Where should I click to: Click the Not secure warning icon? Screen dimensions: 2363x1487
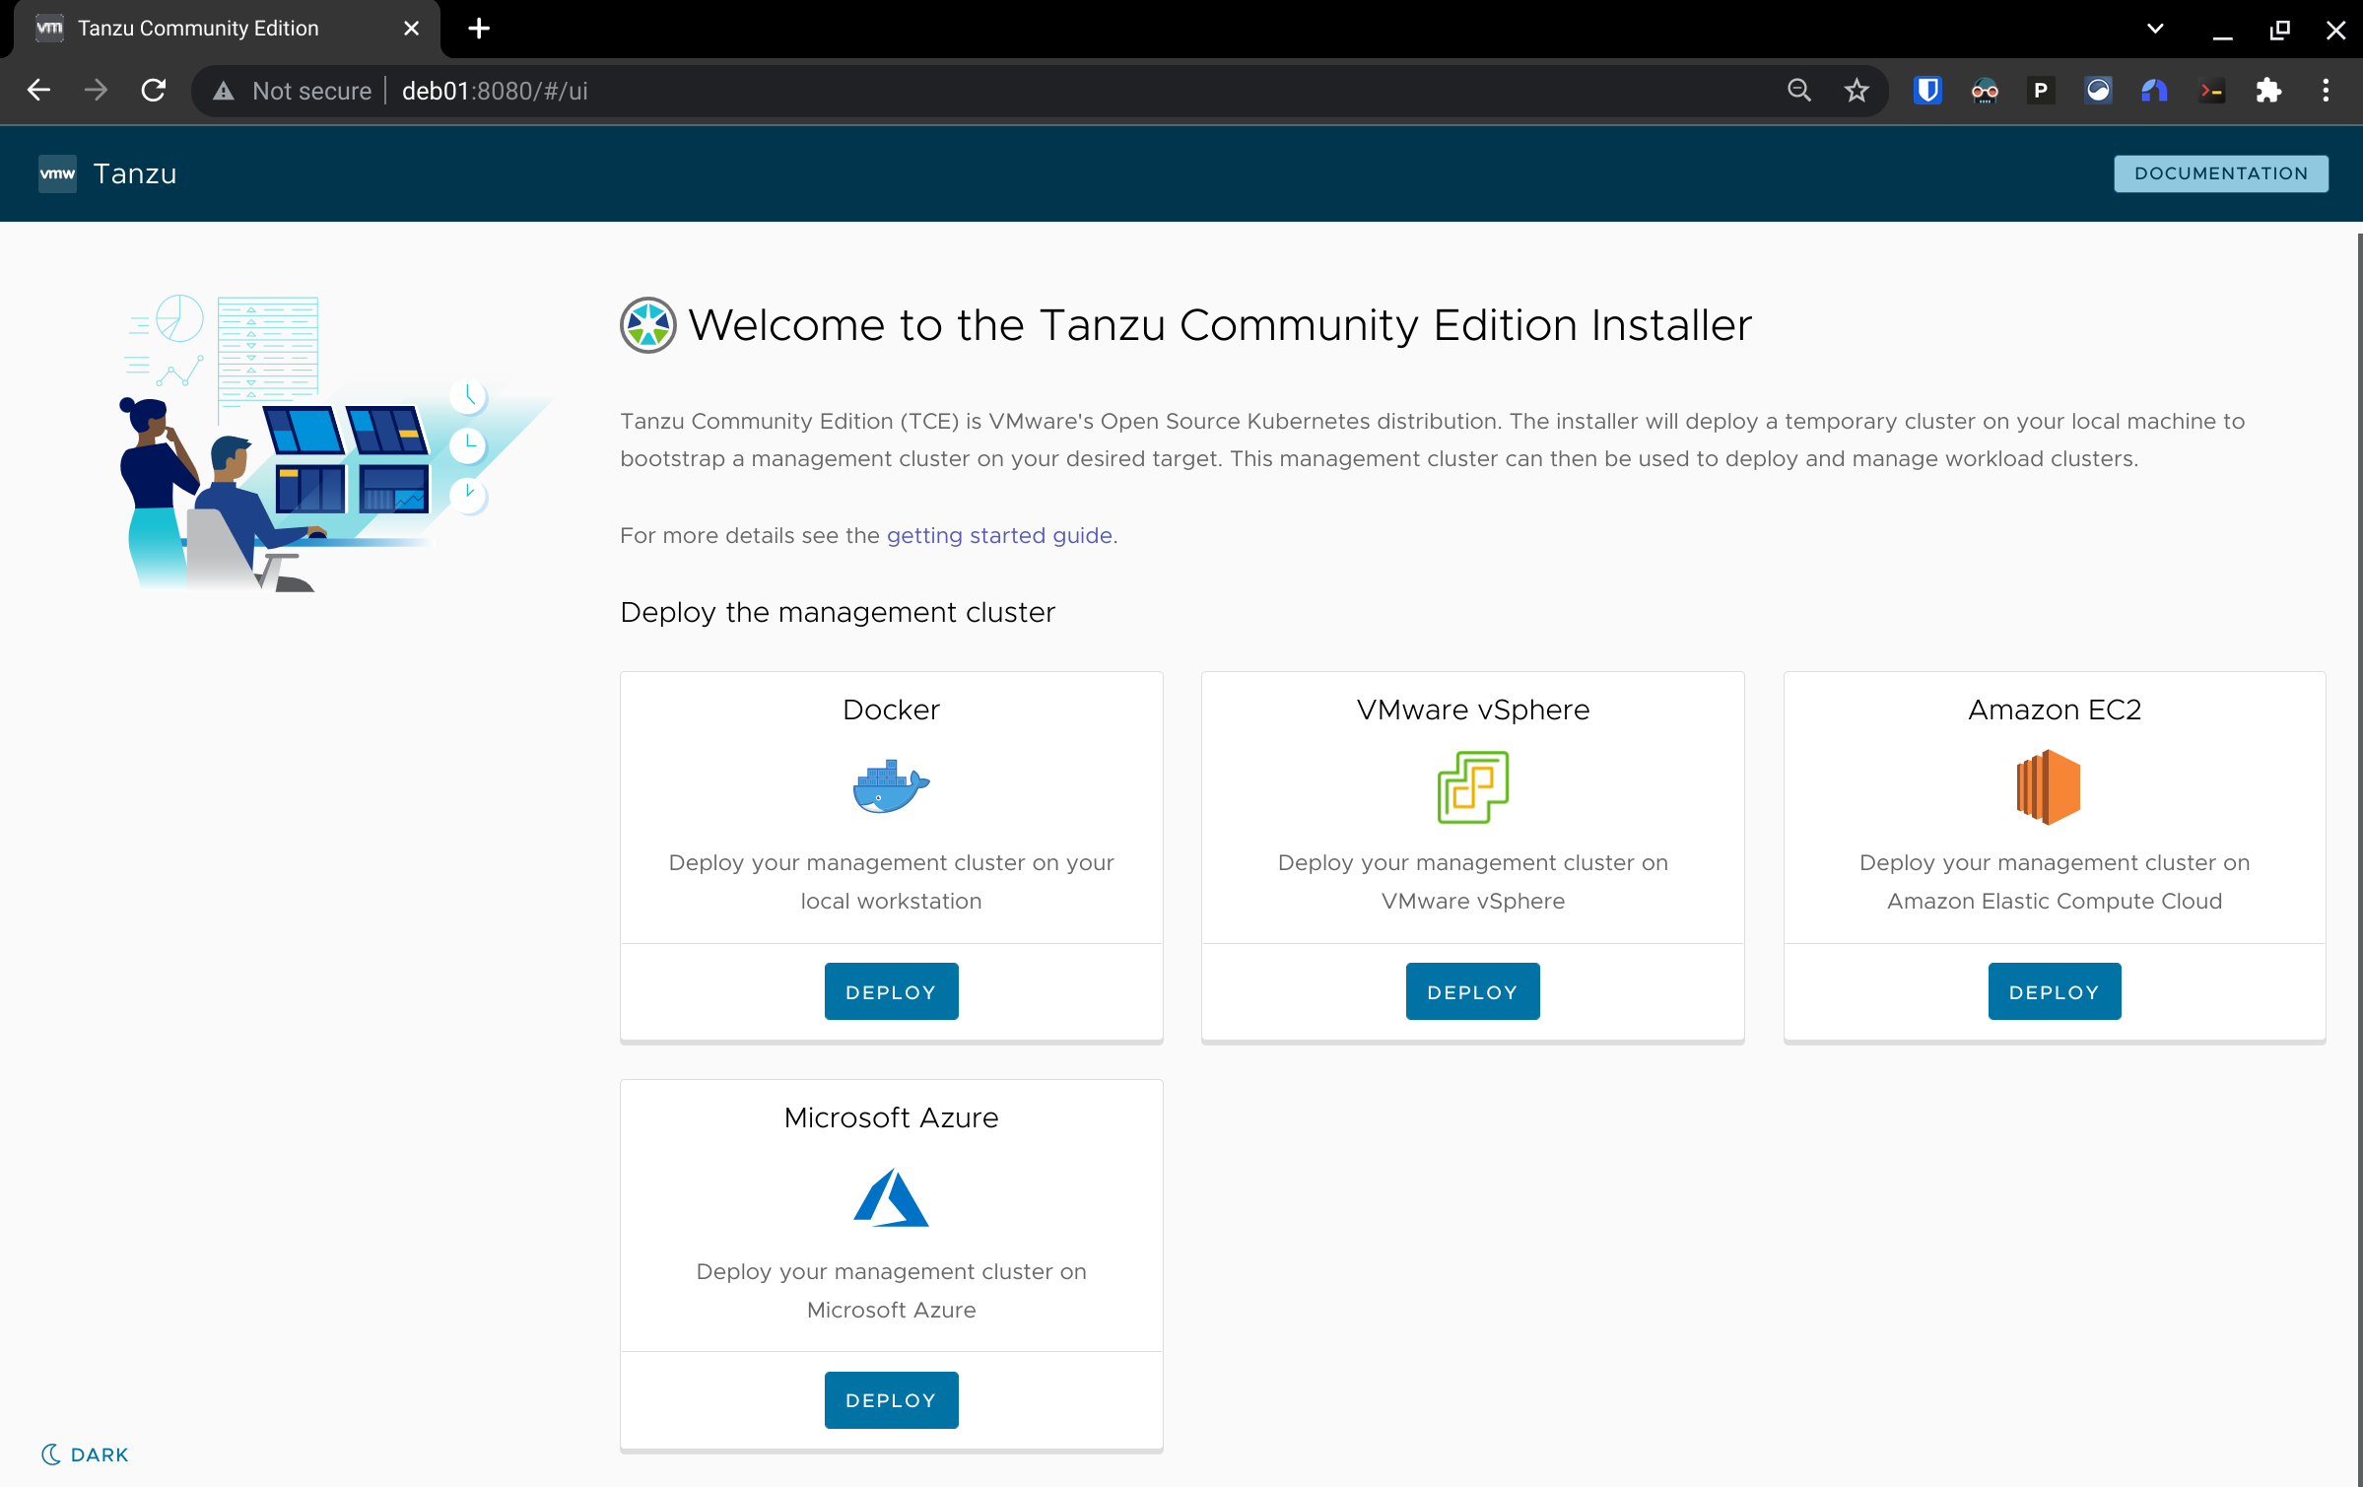224,91
